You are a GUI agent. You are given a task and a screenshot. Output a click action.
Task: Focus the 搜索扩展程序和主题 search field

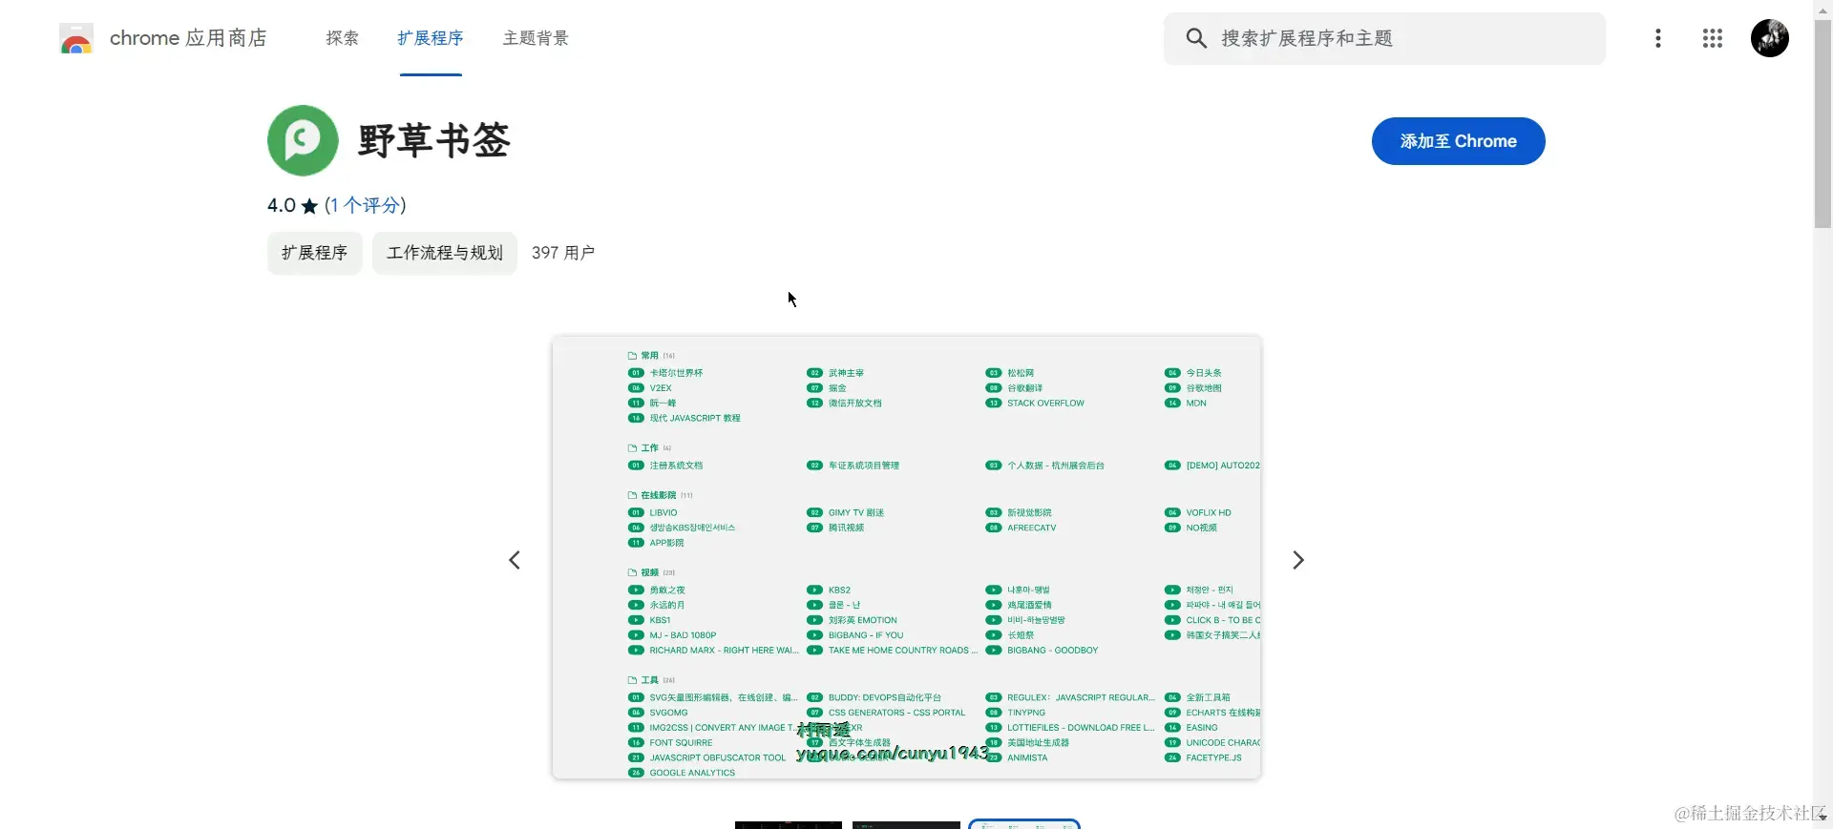coord(1384,38)
